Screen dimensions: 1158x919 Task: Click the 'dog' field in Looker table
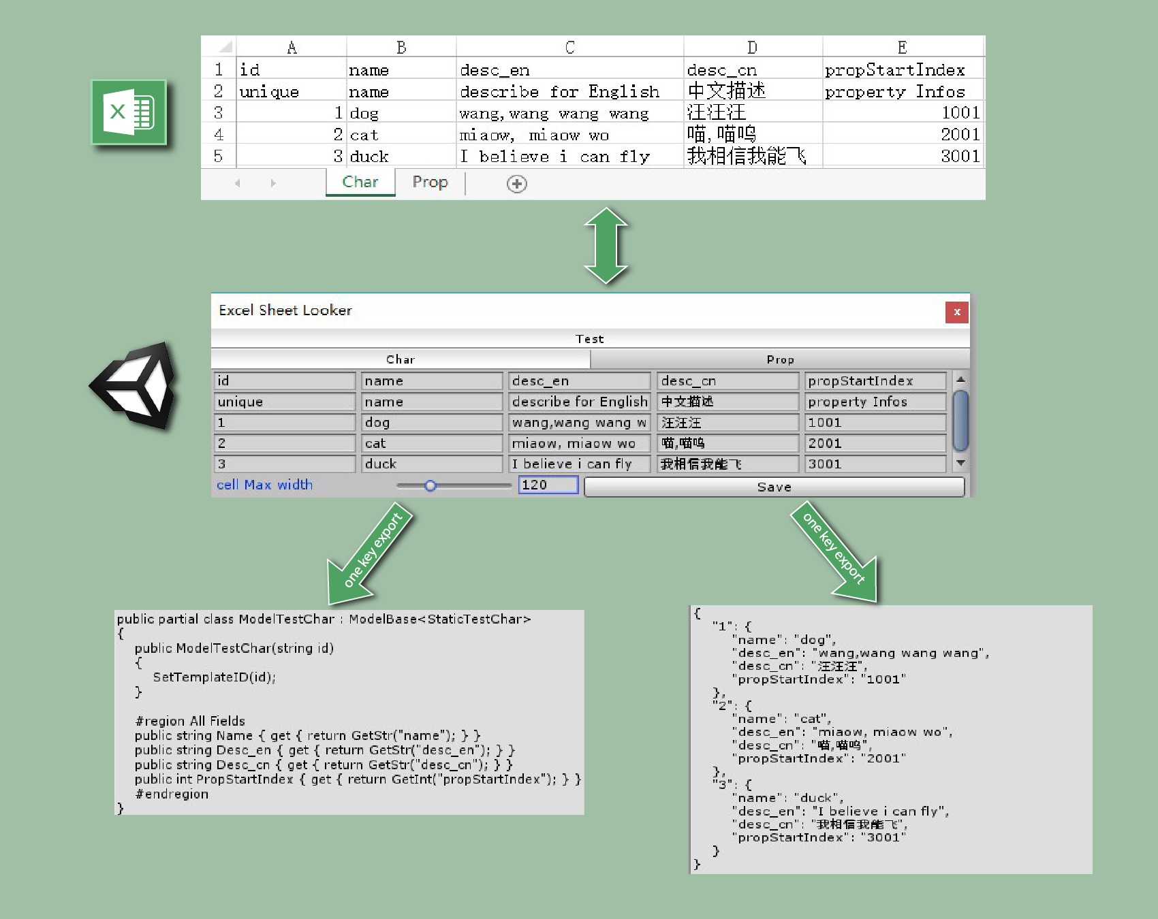point(432,422)
